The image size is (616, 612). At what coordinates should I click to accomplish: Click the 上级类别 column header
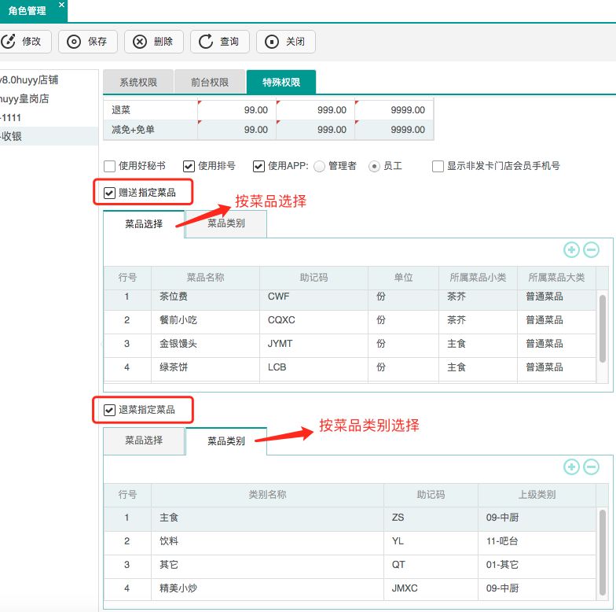pyautogui.click(x=537, y=495)
